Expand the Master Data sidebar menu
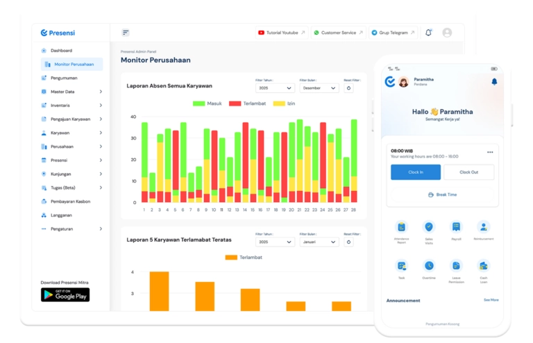 pos(71,92)
